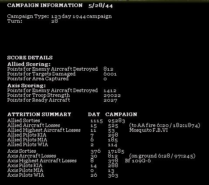209x185 pixels.
Task: Click the CAMPAIGN column header
Action: tap(121, 114)
